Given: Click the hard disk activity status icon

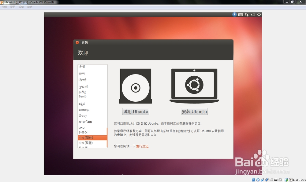Looking at the screenshot, I should pyautogui.click(x=253, y=180).
